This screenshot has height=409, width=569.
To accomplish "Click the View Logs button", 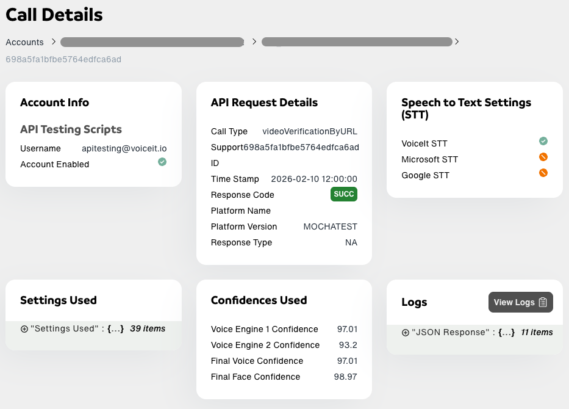I will [x=520, y=302].
